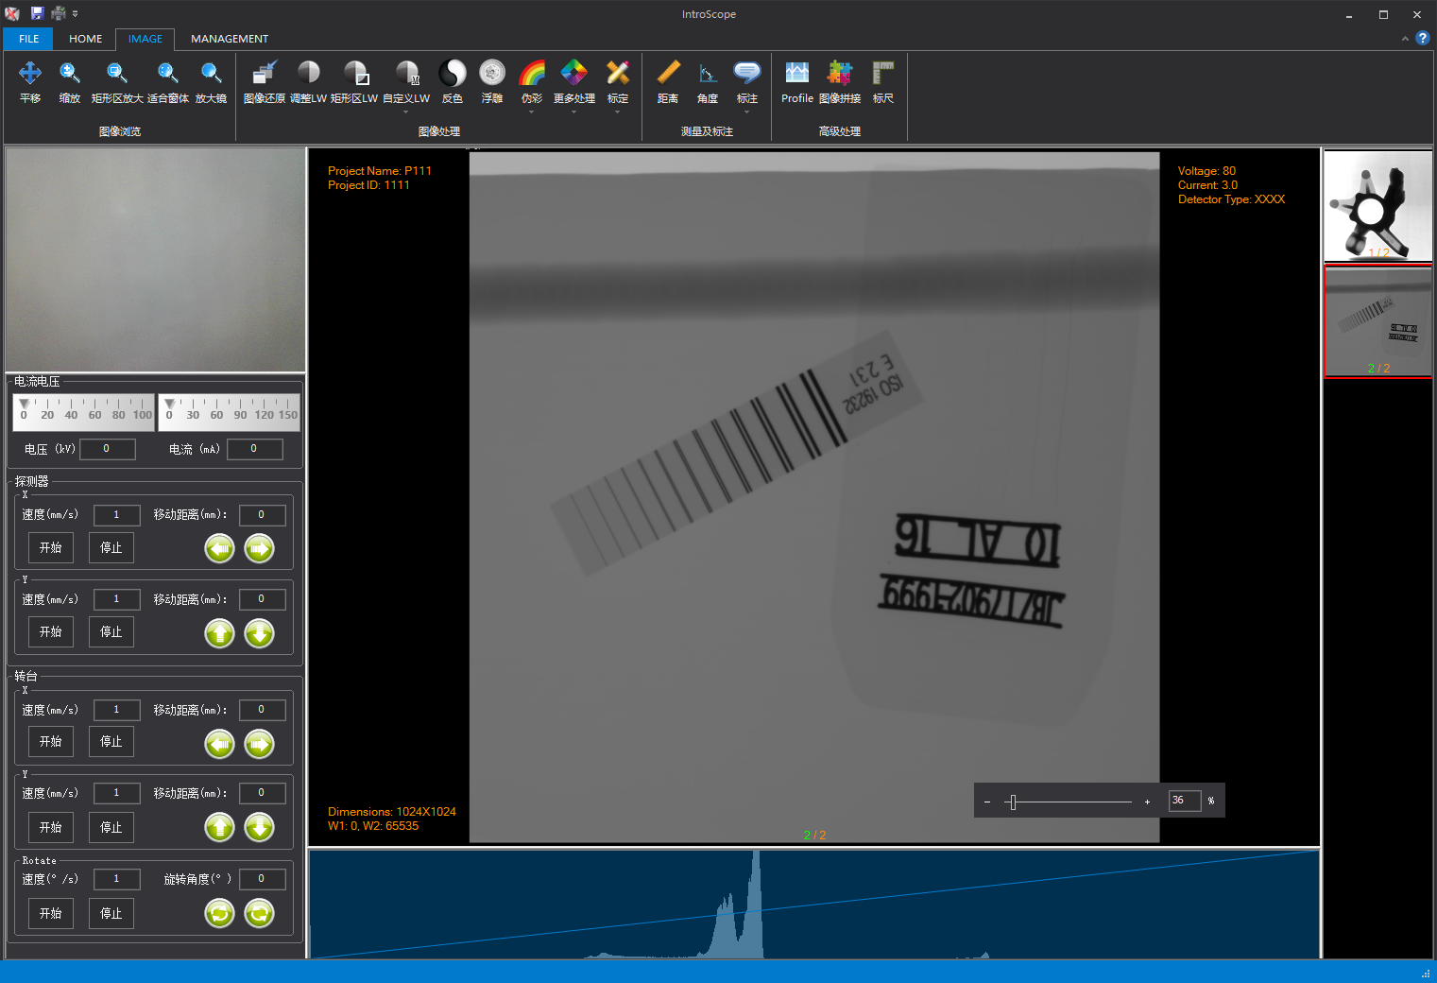
Task: Collapse the ribbon with the chevron
Action: pyautogui.click(x=1405, y=39)
